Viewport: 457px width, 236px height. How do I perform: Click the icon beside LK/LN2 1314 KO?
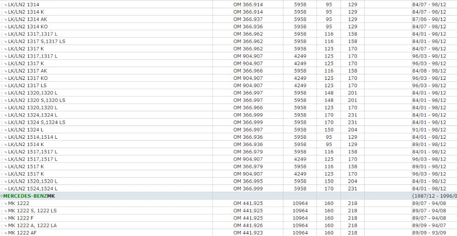[x=5, y=27]
